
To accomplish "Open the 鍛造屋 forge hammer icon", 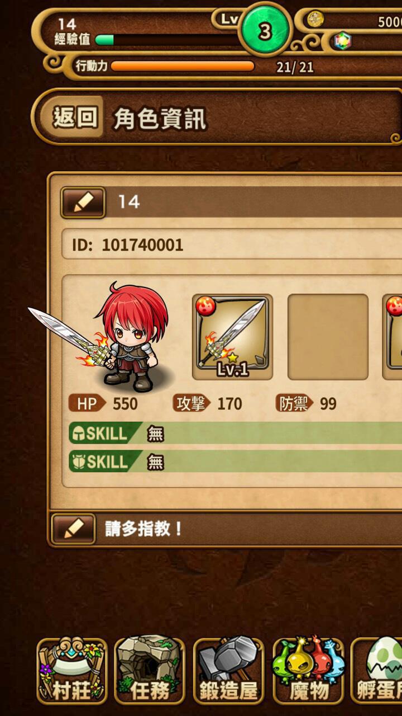I will [x=229, y=670].
